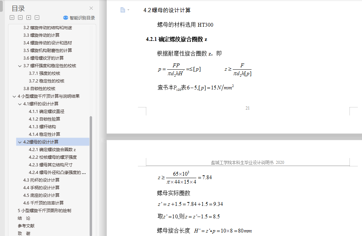Click the plus icon to promote heading level
362x236 pixels.
point(28,17)
